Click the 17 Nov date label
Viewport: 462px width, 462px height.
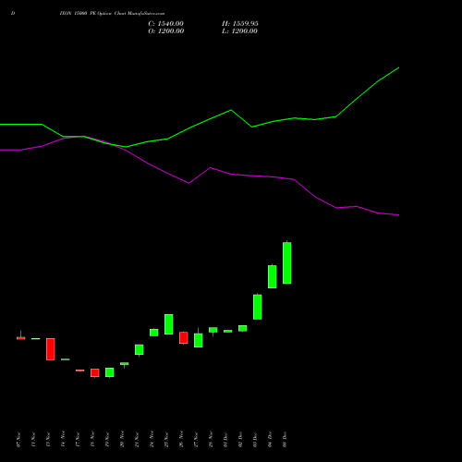(78, 440)
